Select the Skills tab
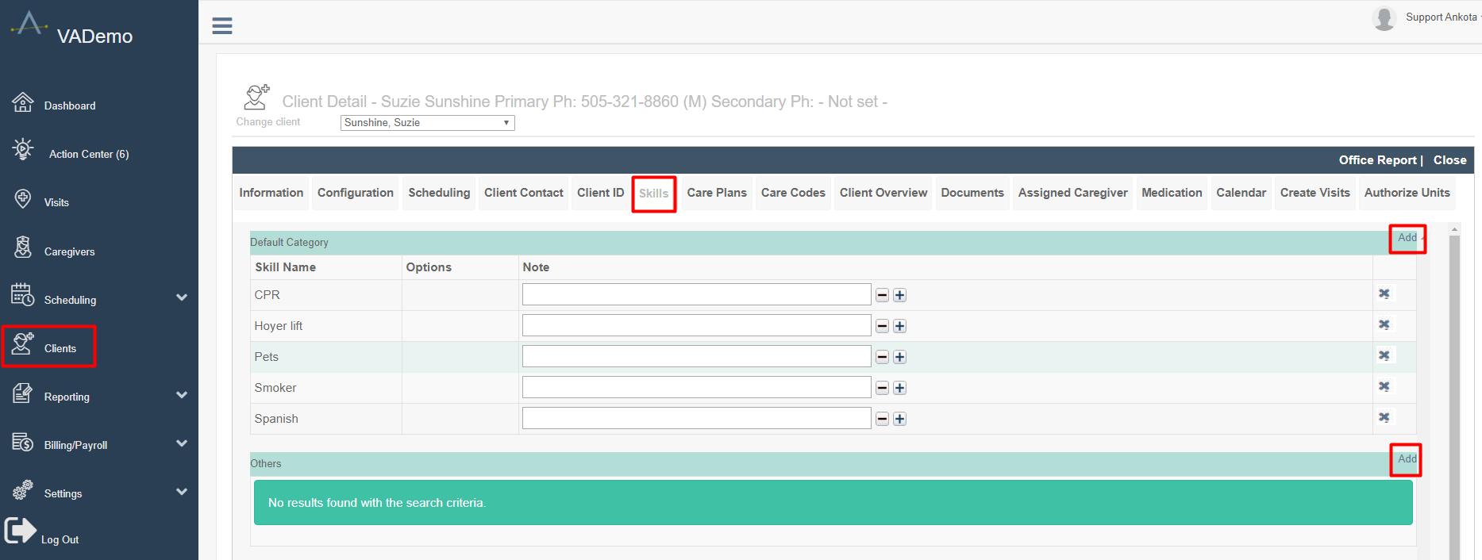This screenshot has width=1482, height=560. pos(654,194)
